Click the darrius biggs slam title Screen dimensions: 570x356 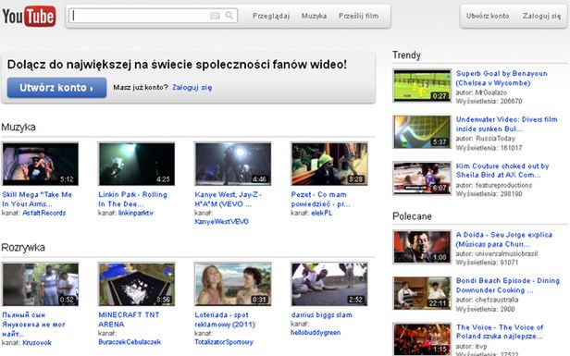[321, 315]
